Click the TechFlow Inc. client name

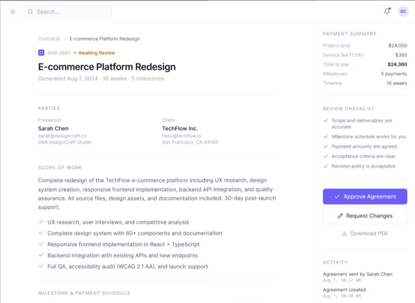tap(180, 128)
